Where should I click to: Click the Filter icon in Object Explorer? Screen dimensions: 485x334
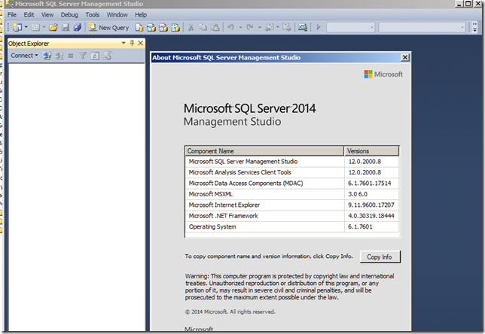pos(83,56)
